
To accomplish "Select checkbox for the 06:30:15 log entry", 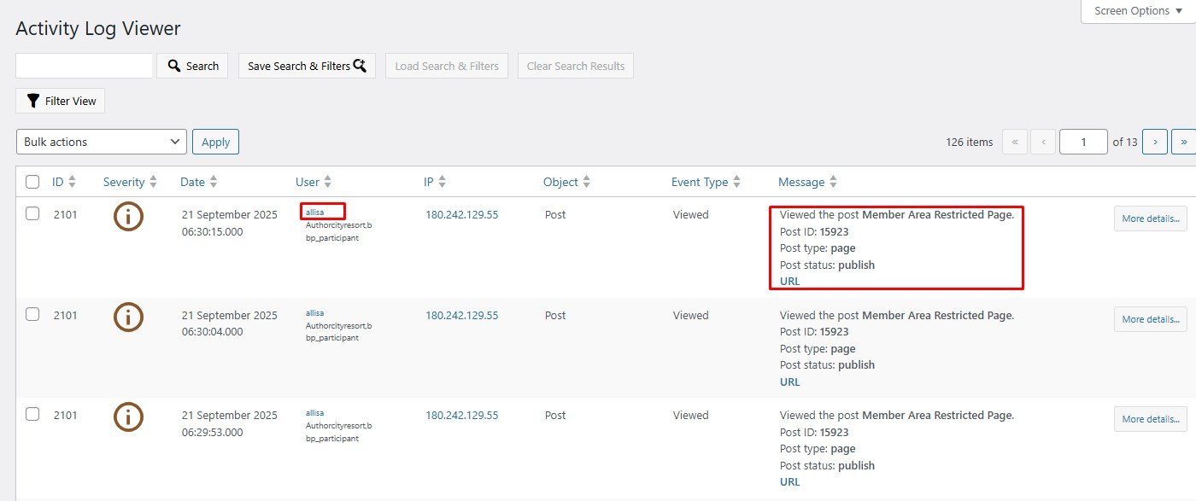I will point(32,214).
